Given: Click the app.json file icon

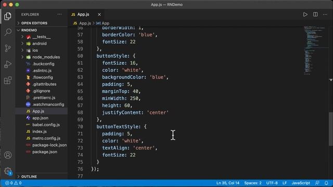Looking at the screenshot, I should pyautogui.click(x=28, y=118).
